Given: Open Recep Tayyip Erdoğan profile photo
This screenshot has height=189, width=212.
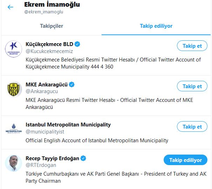Looking at the screenshot, I should 13,163.
